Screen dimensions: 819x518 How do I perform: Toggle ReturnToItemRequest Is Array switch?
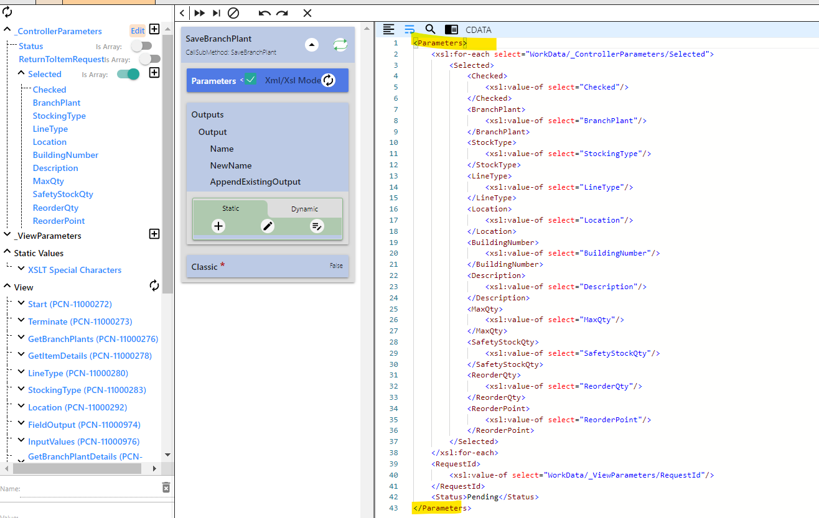click(x=149, y=59)
